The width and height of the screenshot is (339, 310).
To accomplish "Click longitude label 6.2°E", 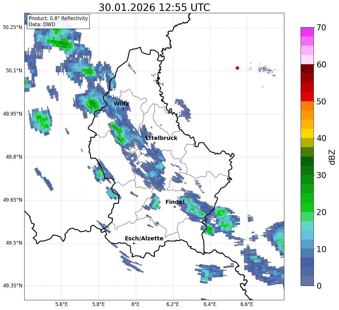I will tap(173, 304).
